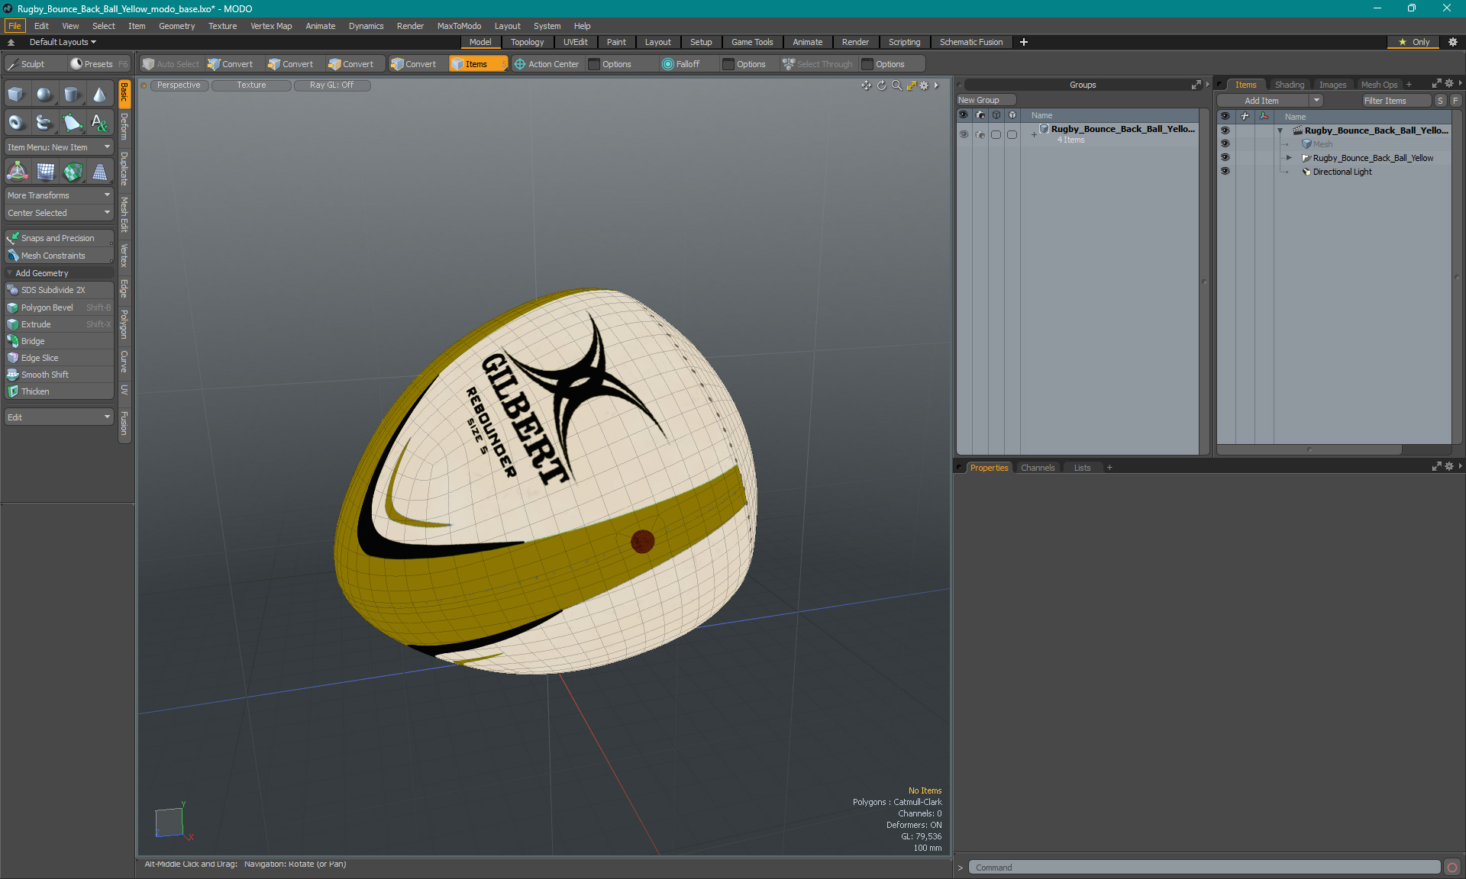Click the Filter Items field
The height and width of the screenshot is (879, 1466).
1396,101
